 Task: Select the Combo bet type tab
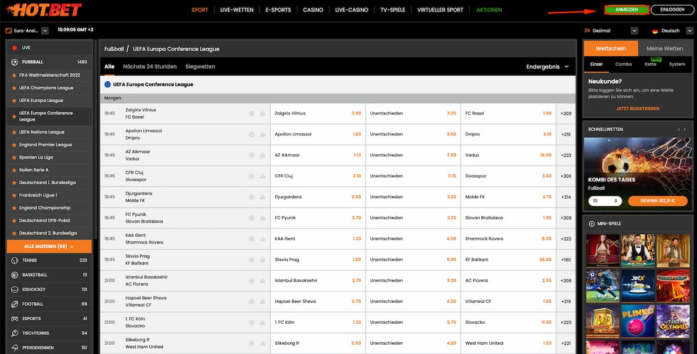pyautogui.click(x=623, y=64)
